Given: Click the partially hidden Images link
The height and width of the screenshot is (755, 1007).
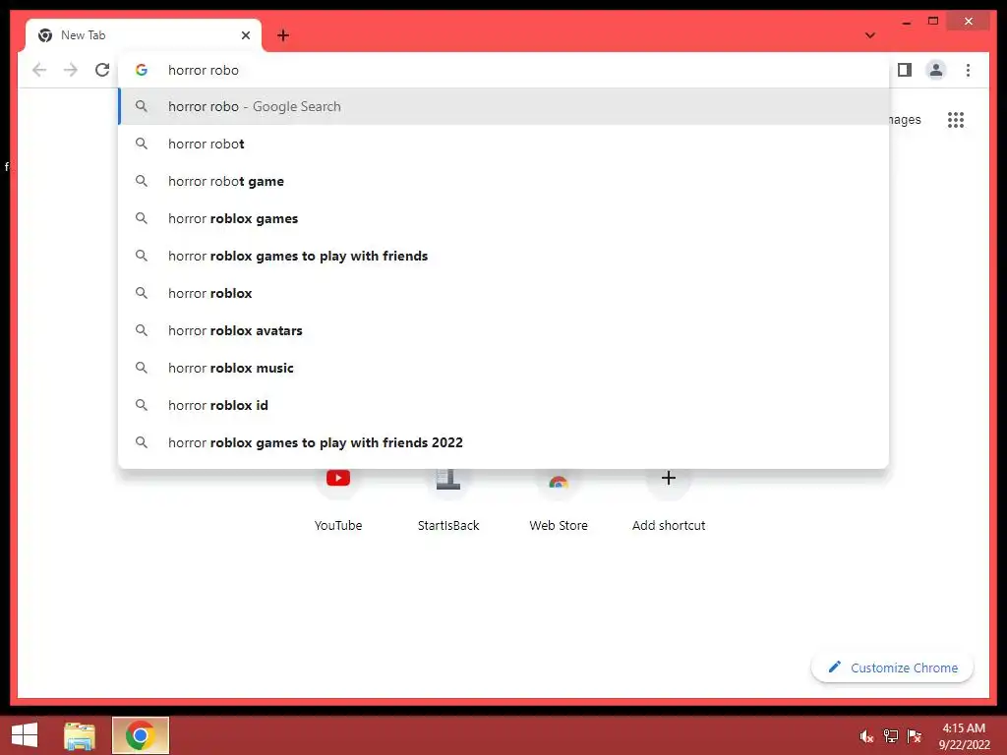Looking at the screenshot, I should tap(905, 120).
